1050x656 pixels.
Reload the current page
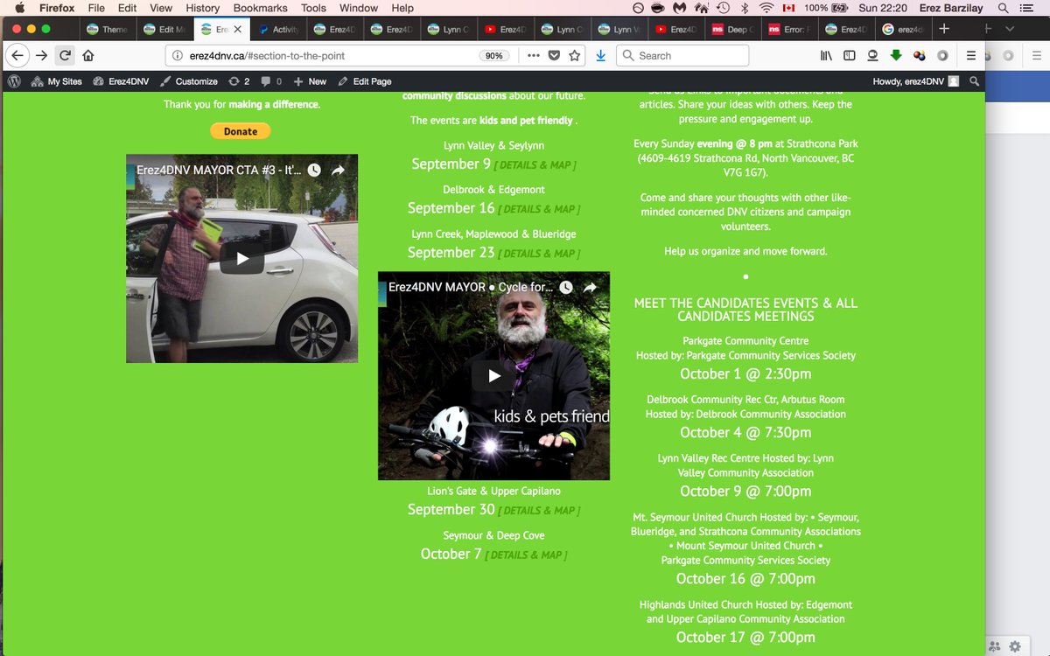[66, 56]
